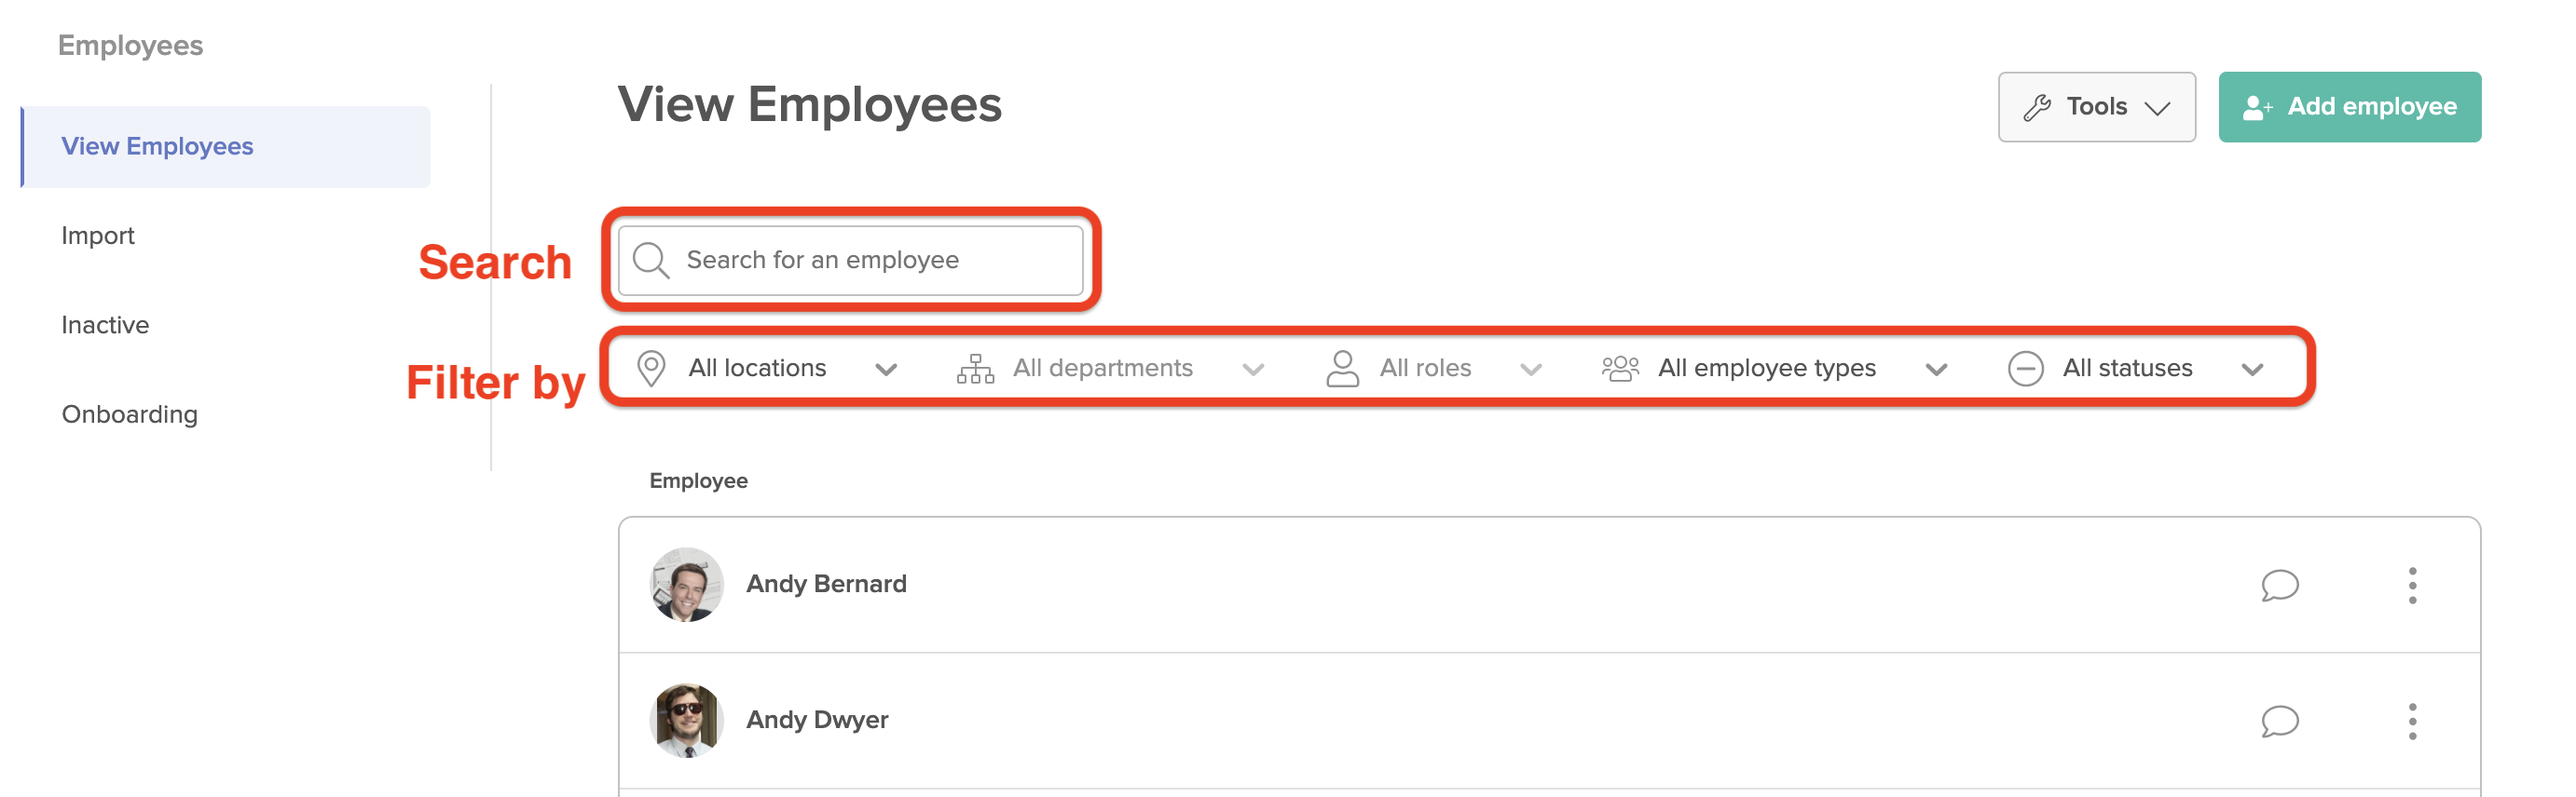Click the roles person icon

pos(1342,369)
